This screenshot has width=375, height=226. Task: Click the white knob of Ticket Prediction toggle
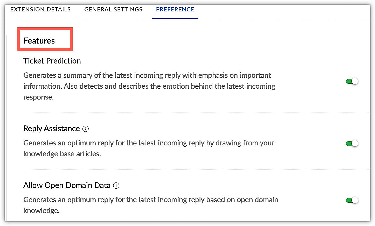tap(355, 81)
